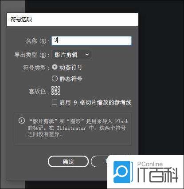Click the 符号选项 dialog title bar
This screenshot has width=184, height=189.
[73, 20]
